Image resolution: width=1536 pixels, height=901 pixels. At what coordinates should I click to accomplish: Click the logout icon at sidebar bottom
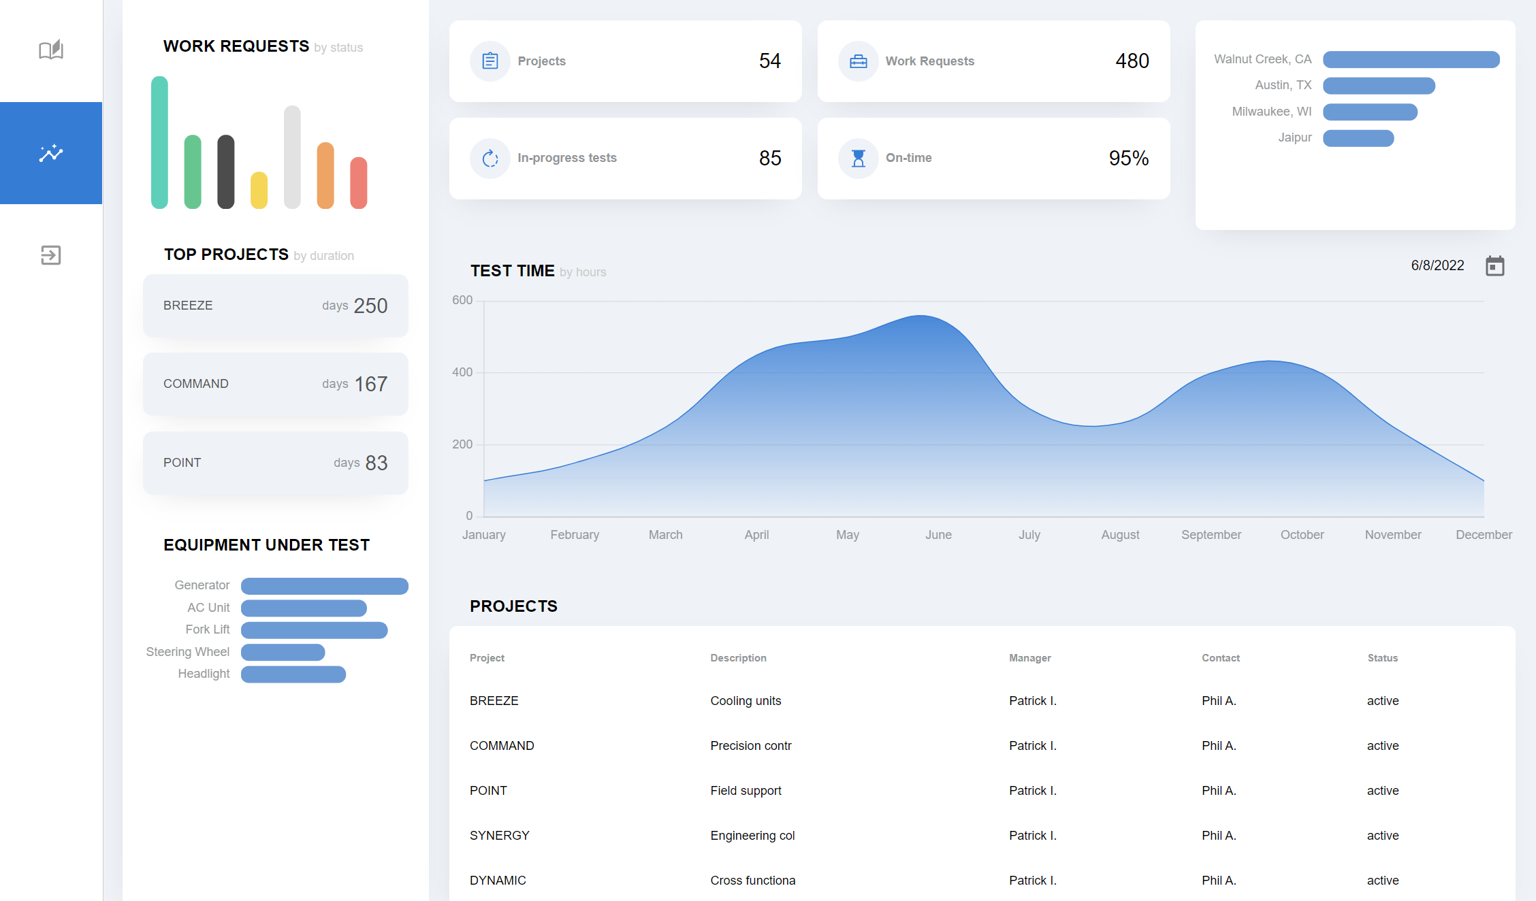[50, 255]
